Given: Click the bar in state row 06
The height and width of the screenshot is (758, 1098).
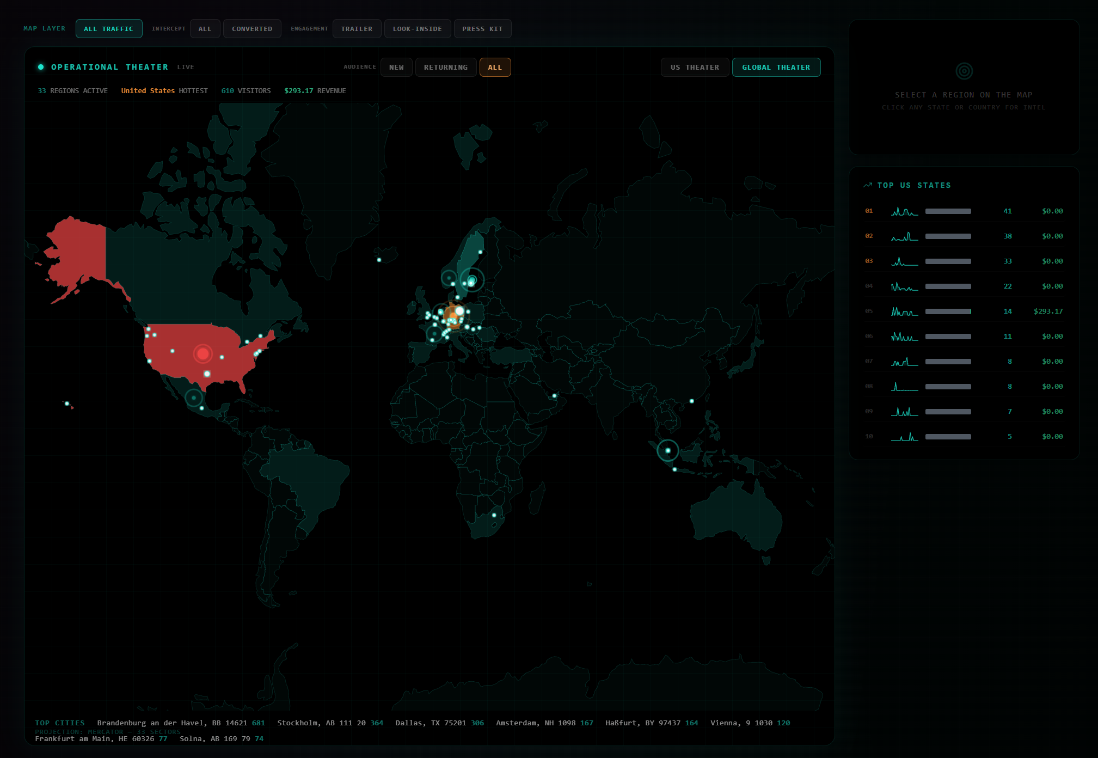Looking at the screenshot, I should (948, 337).
